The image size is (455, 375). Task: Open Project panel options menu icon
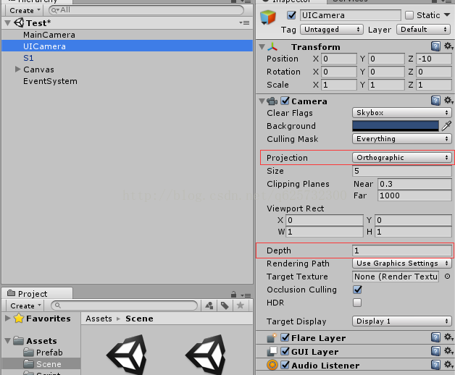tap(246, 295)
